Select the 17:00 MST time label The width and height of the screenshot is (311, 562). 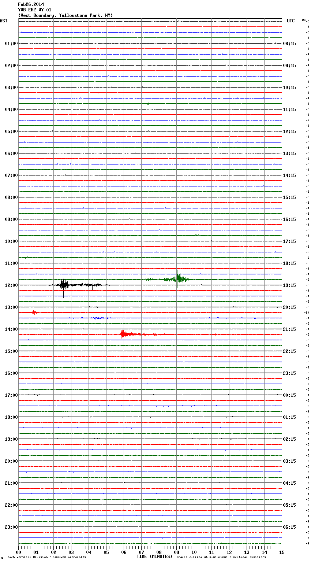(11, 395)
